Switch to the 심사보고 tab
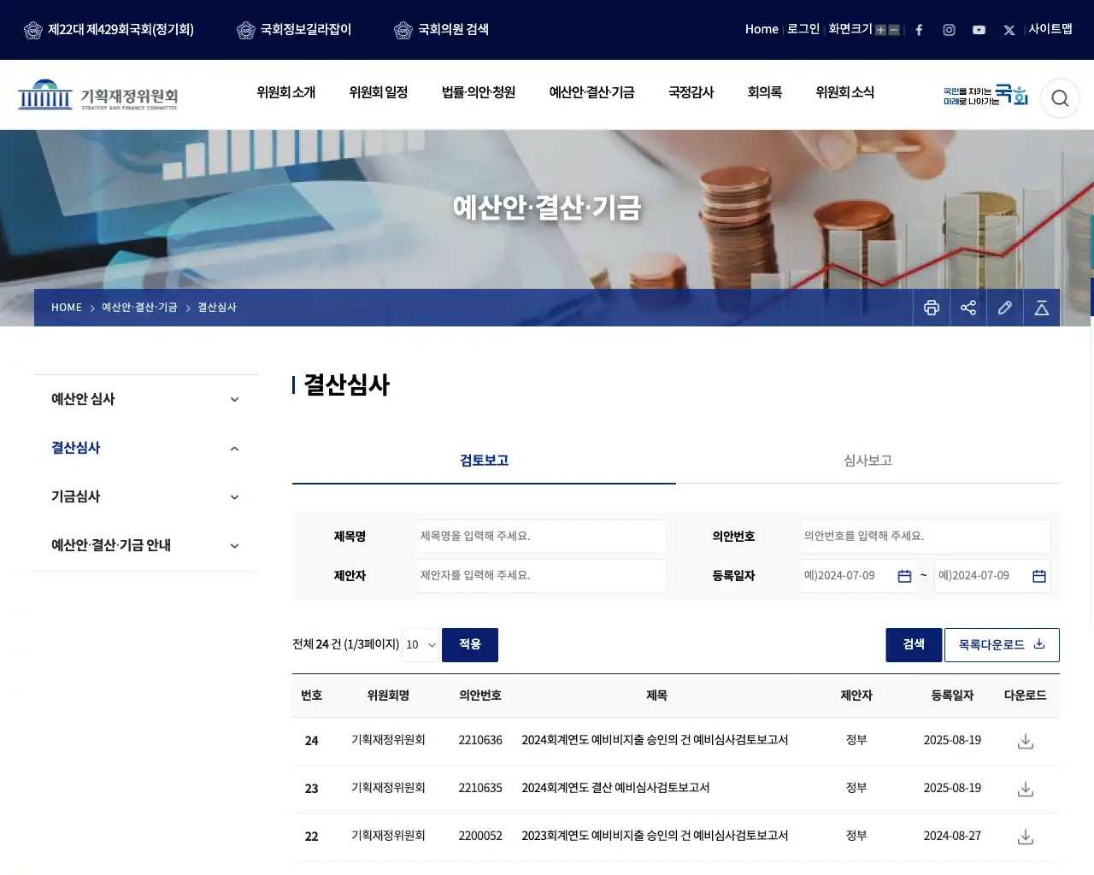The width and height of the screenshot is (1094, 875). pyautogui.click(x=868, y=461)
